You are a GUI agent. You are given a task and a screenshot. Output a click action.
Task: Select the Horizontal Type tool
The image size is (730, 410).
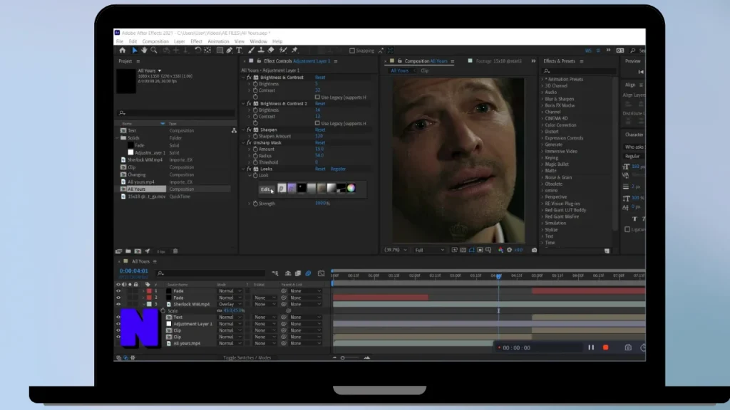[x=240, y=51]
